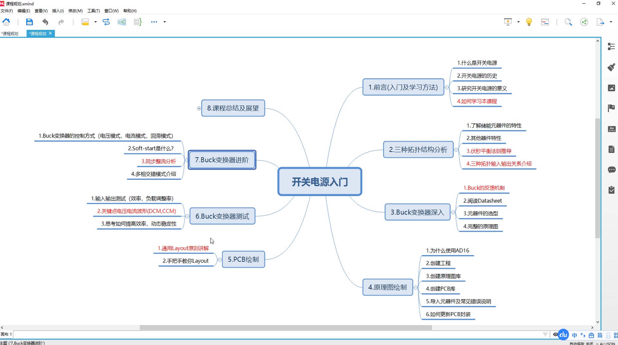Image resolution: width=618 pixels, height=345 pixels.
Task: Open the Comments panel
Action: point(611,170)
